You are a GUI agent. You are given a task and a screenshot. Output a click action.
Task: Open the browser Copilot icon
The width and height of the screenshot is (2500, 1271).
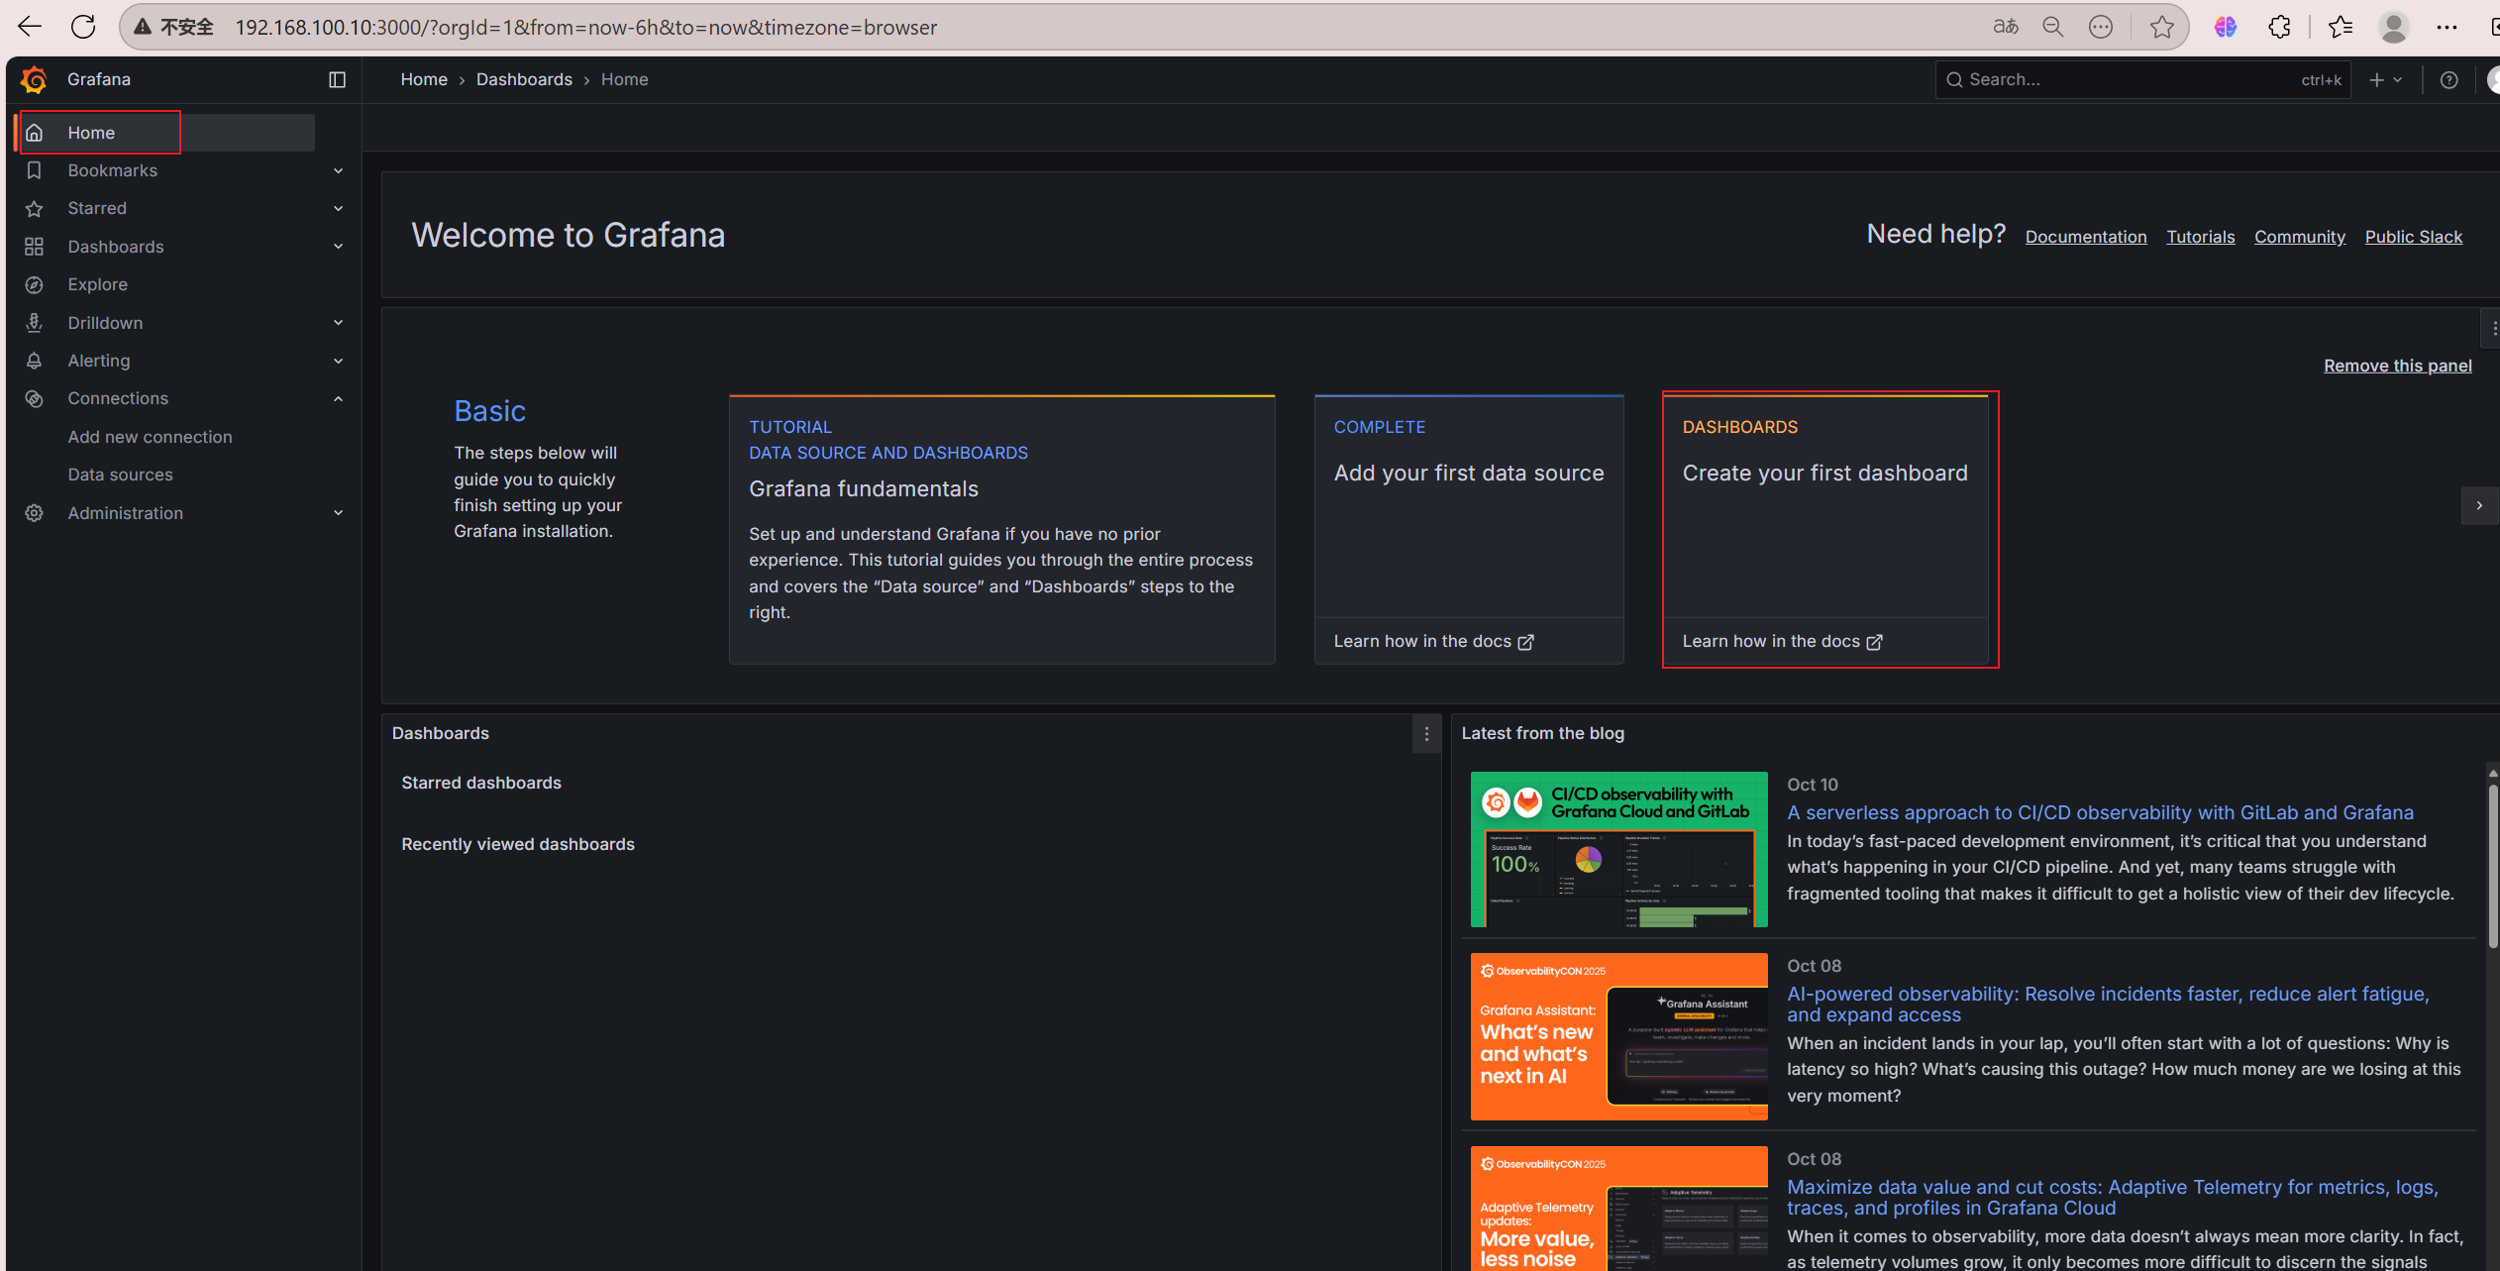click(x=2226, y=27)
